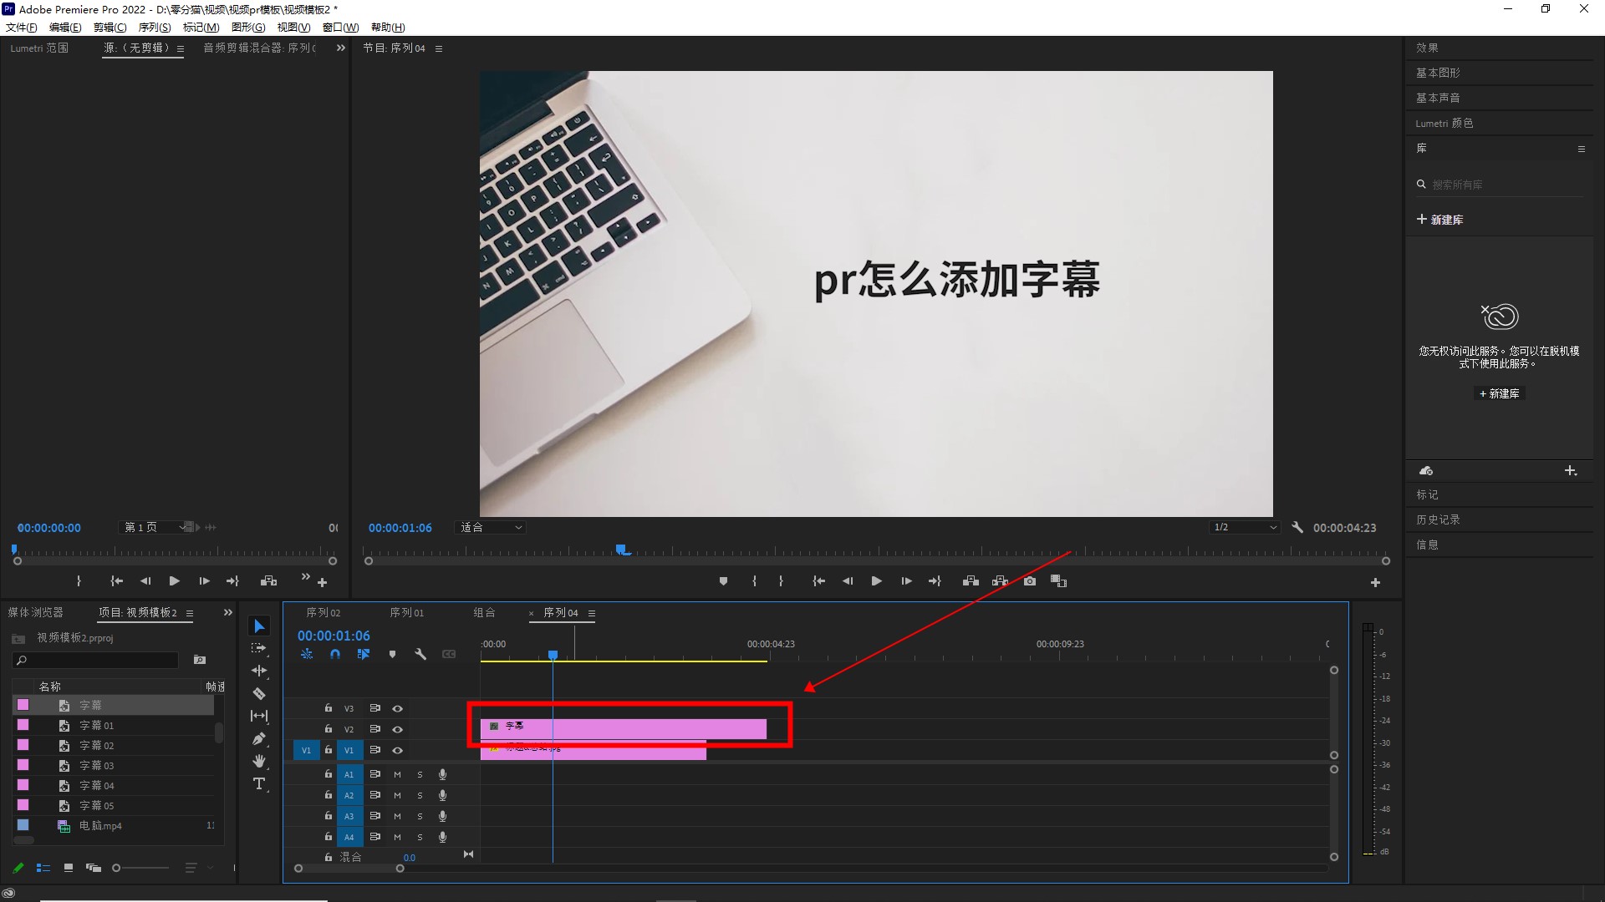This screenshot has height=902, width=1605.
Task: Select the Type tool
Action: pyautogui.click(x=259, y=783)
